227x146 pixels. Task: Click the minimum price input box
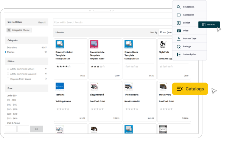tap(11, 129)
